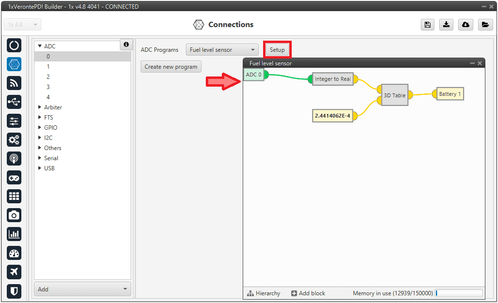The height and width of the screenshot is (303, 498).
Task: Expand the GPIO tree node
Action: tap(40, 128)
